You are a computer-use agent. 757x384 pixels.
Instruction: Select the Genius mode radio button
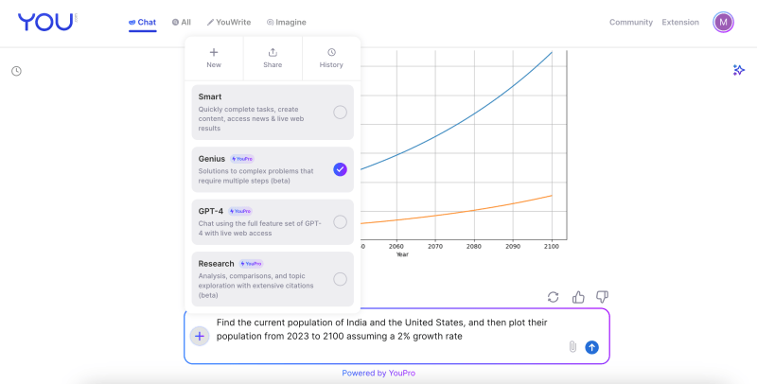click(340, 169)
